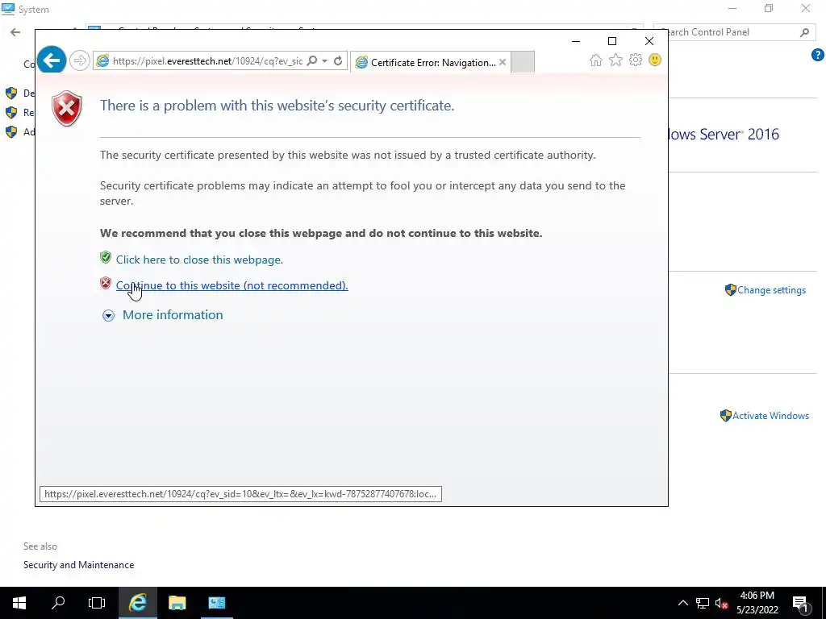Click the forward navigation arrow in Internet Explorer
Viewport: 826px width, 619px height.
tap(80, 60)
